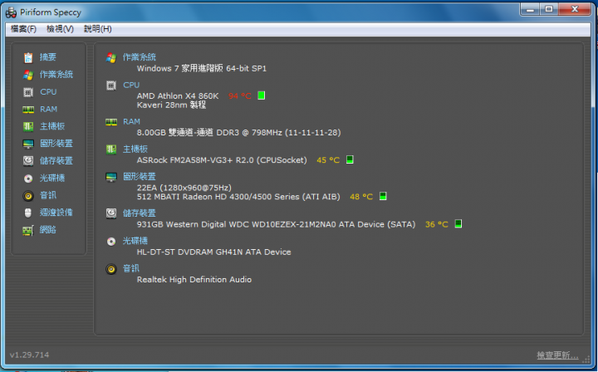Open the 檢視(V) menu

(60, 29)
